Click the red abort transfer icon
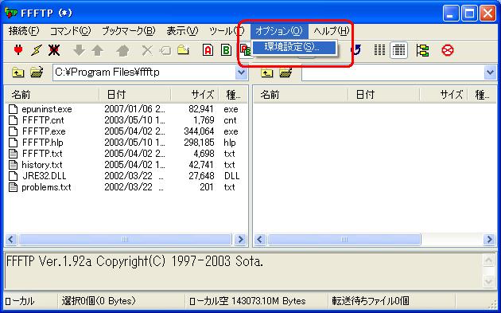 click(447, 50)
